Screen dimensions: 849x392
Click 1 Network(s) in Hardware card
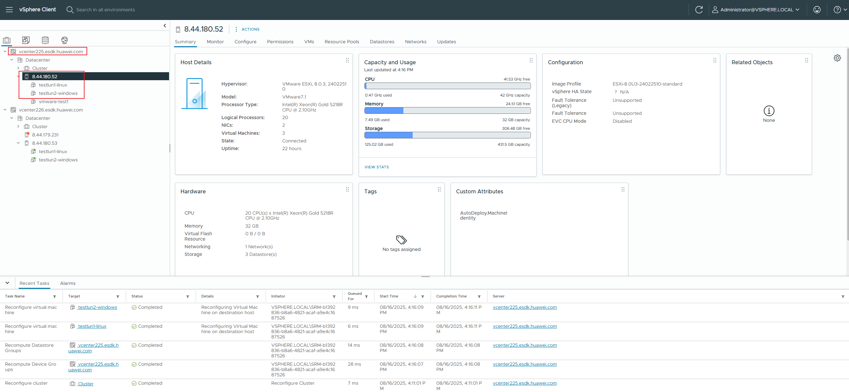(259, 247)
